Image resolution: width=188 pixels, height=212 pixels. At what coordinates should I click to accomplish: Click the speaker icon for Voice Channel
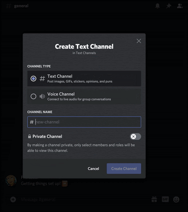(42, 96)
